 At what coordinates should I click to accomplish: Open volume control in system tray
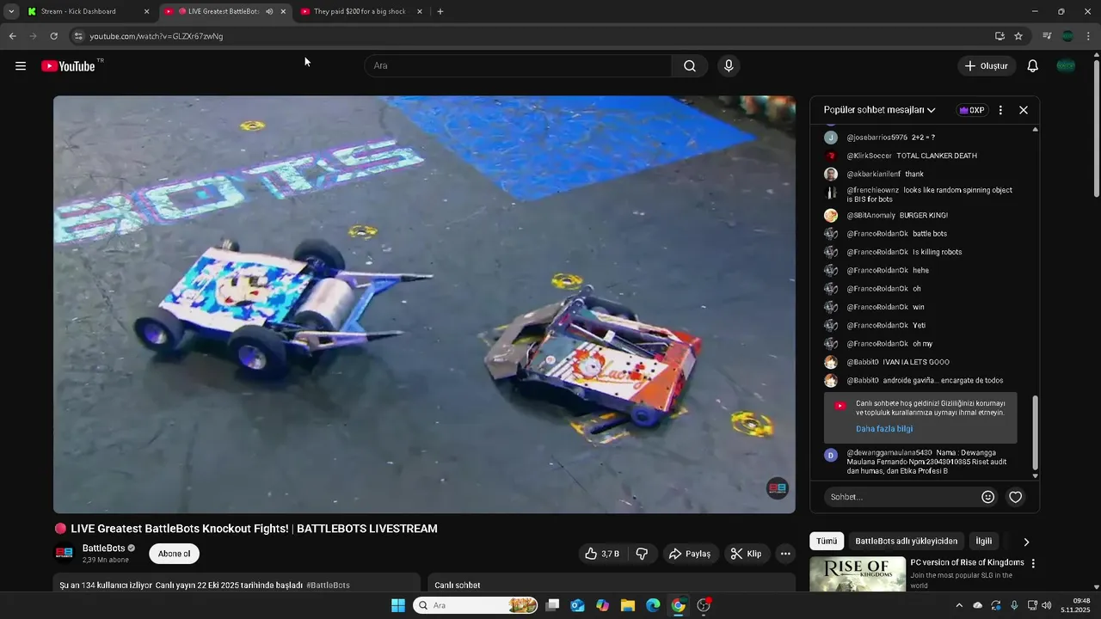1047,605
